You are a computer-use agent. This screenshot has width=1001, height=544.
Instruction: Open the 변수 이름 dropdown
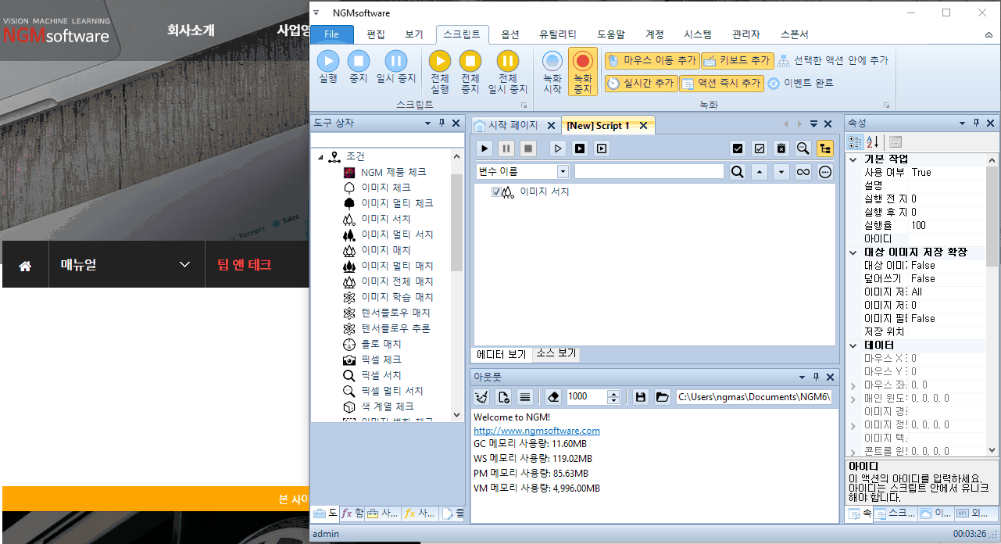pyautogui.click(x=563, y=172)
